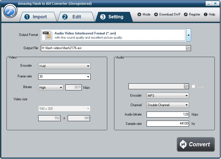Open the Frame rate dropdown

click(64, 77)
